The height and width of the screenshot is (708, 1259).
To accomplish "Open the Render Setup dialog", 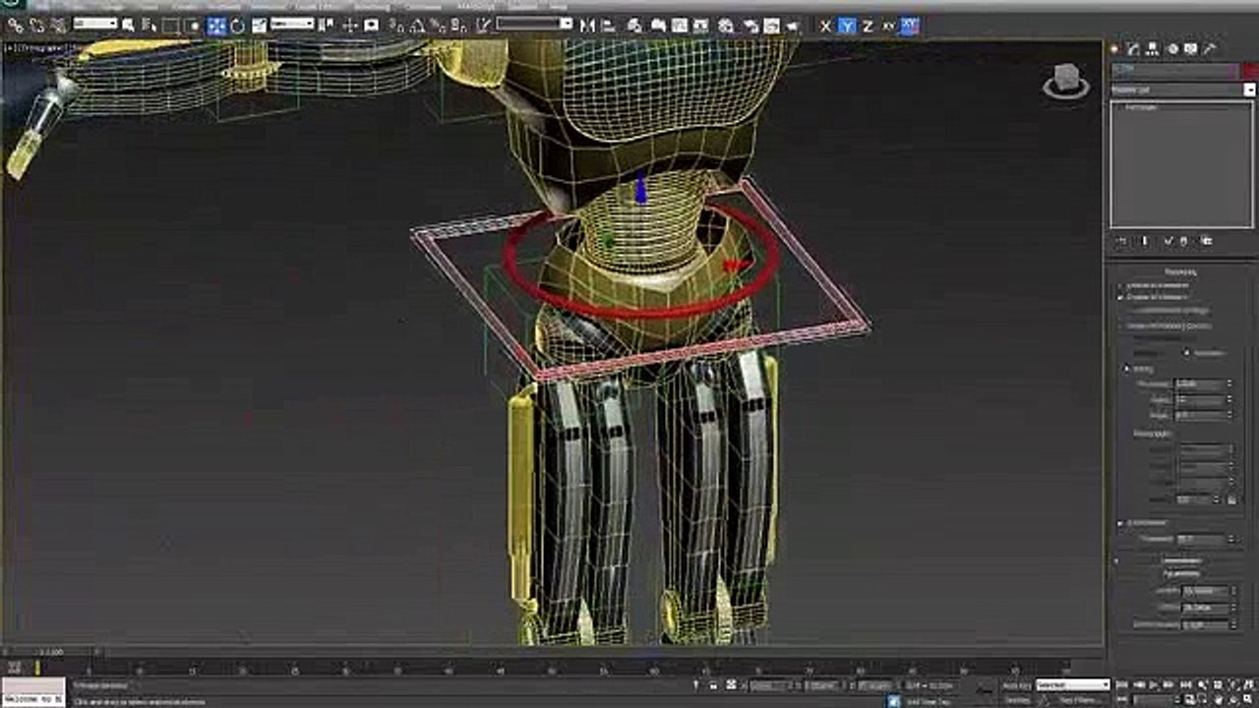I will coord(749,26).
